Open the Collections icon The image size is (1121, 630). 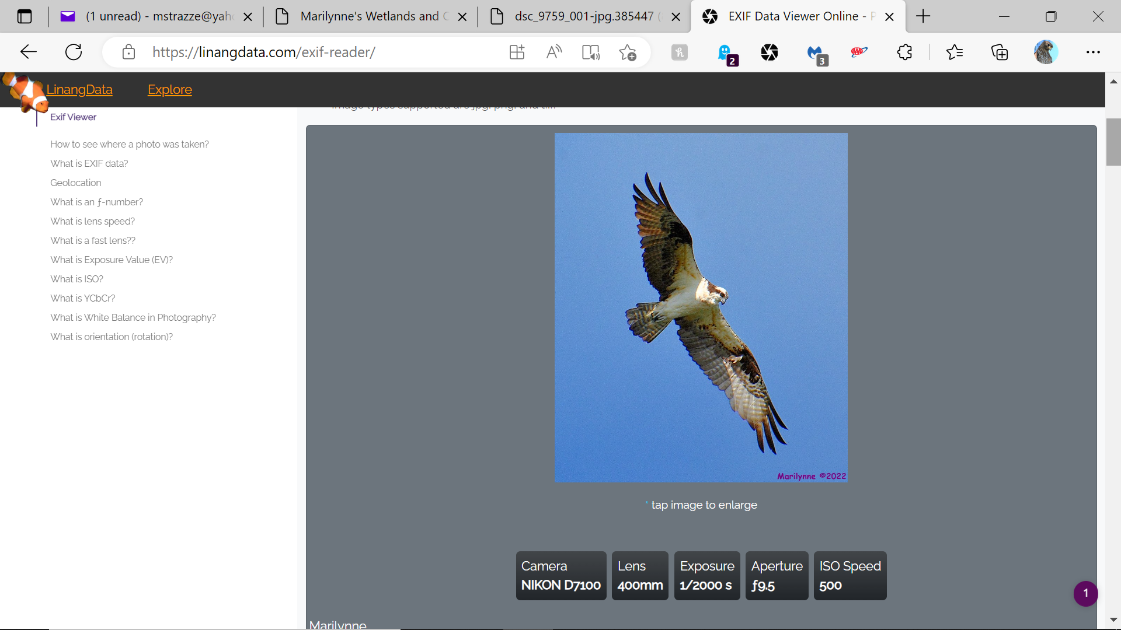pyautogui.click(x=1000, y=52)
